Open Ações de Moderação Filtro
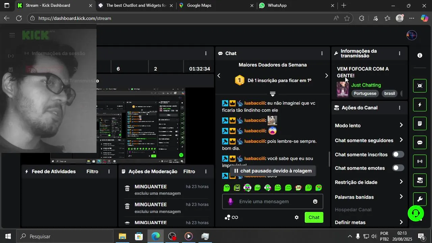This screenshot has height=243, width=432. point(189,171)
